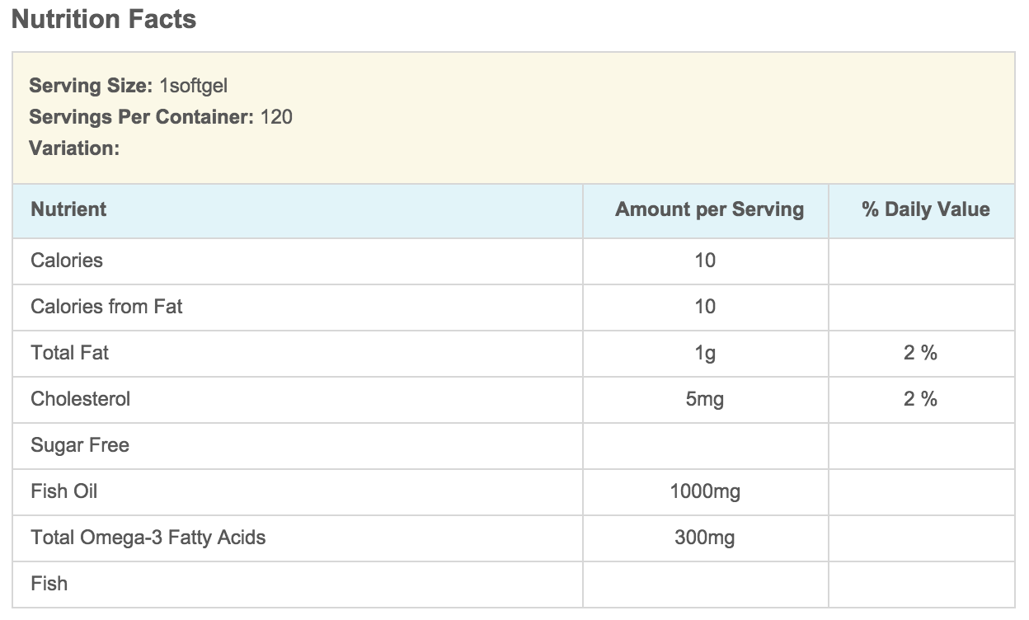Click the Total Omega-3 Fatty Acids label
This screenshot has width=1029, height=620.
[148, 538]
